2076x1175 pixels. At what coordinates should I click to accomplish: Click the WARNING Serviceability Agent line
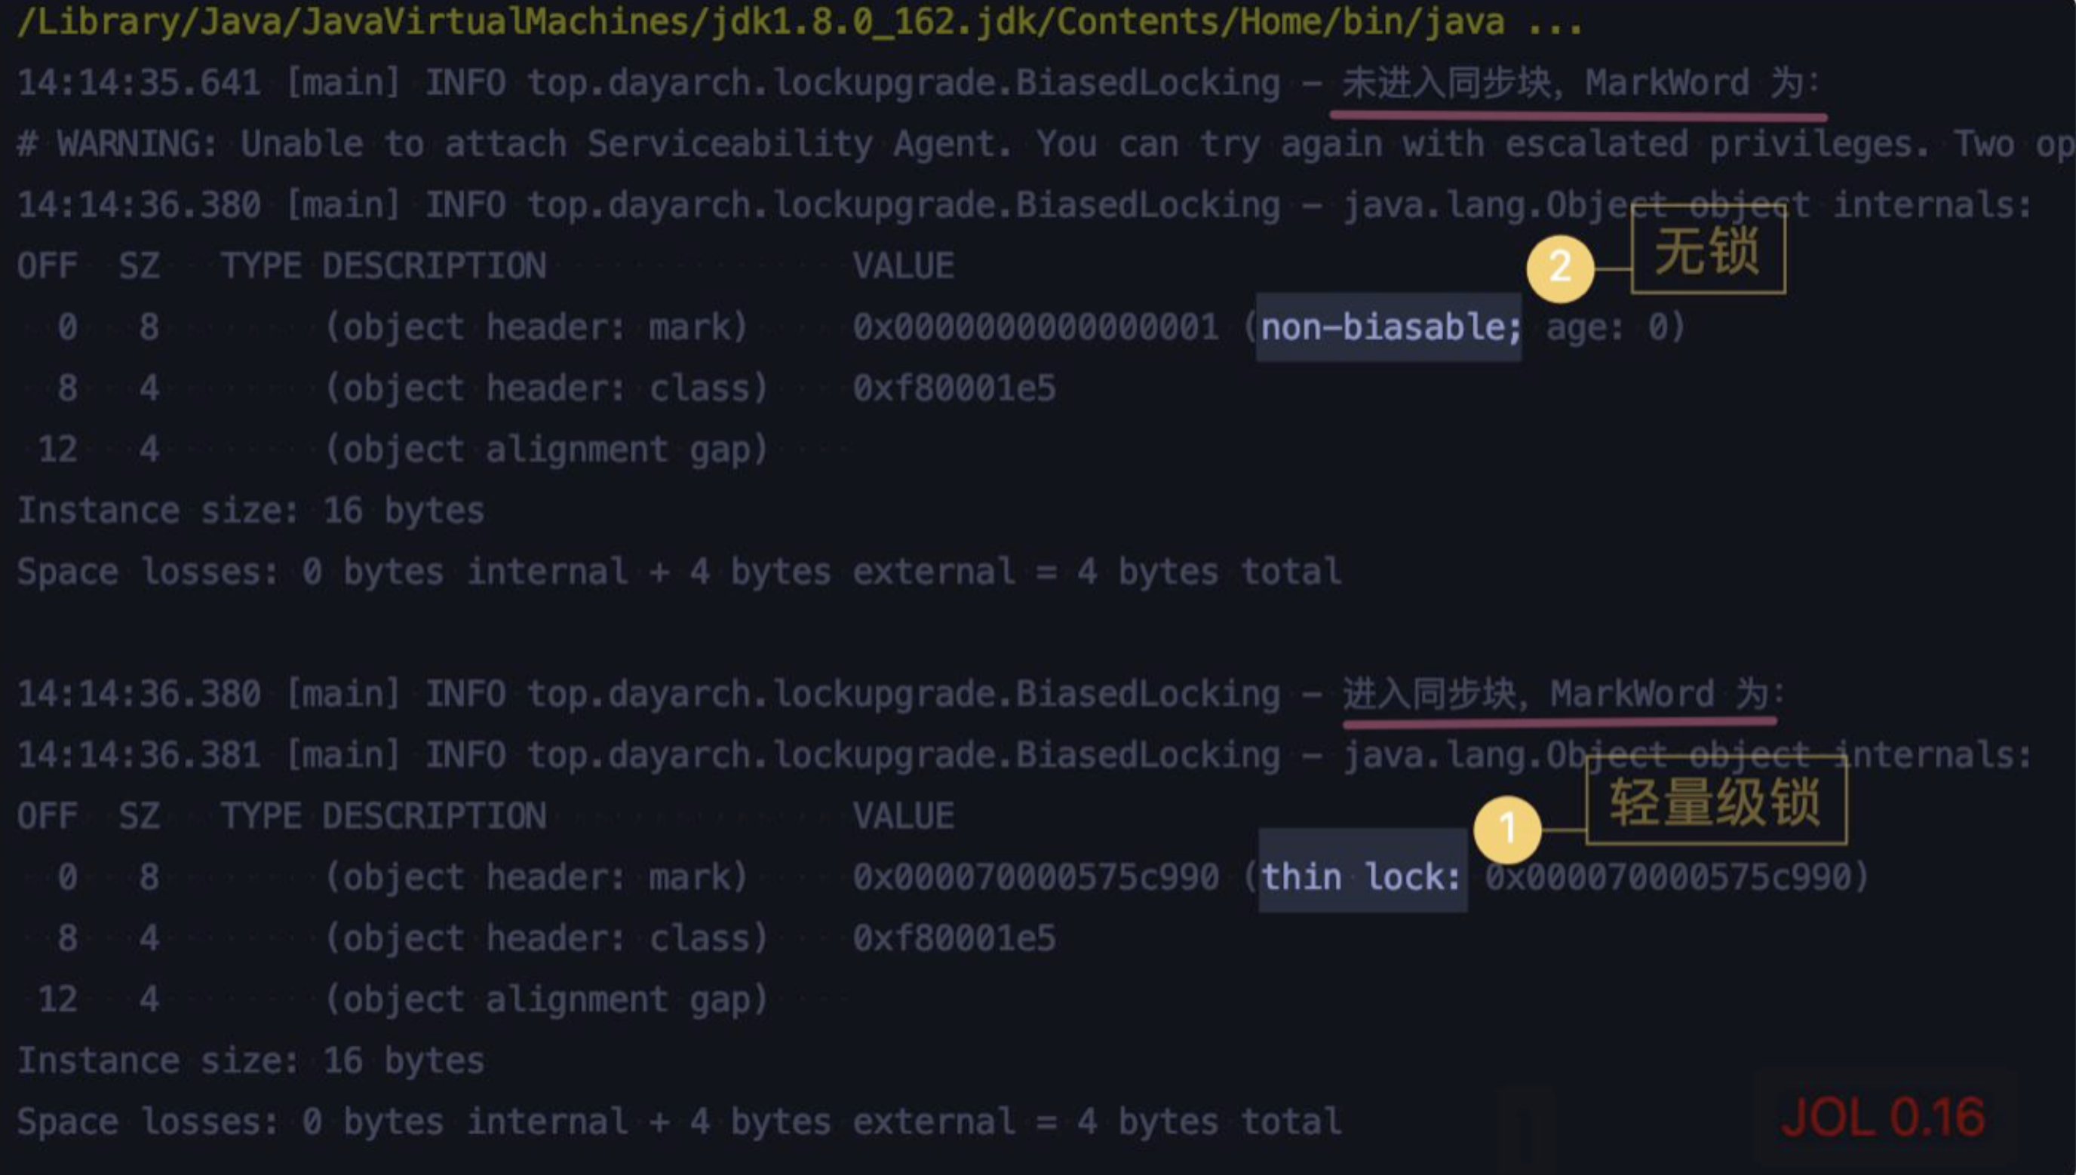click(1041, 145)
